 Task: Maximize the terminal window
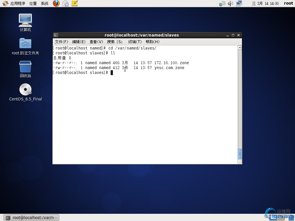(233, 35)
